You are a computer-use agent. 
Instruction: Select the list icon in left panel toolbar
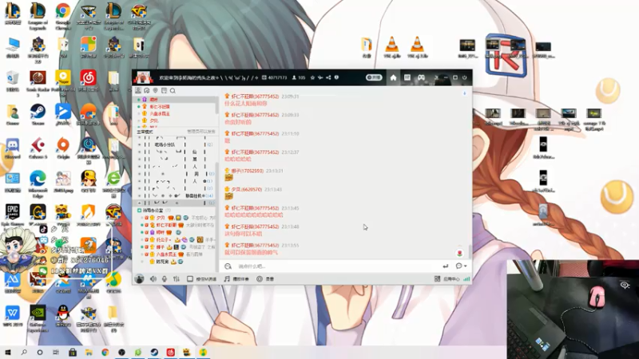click(164, 91)
